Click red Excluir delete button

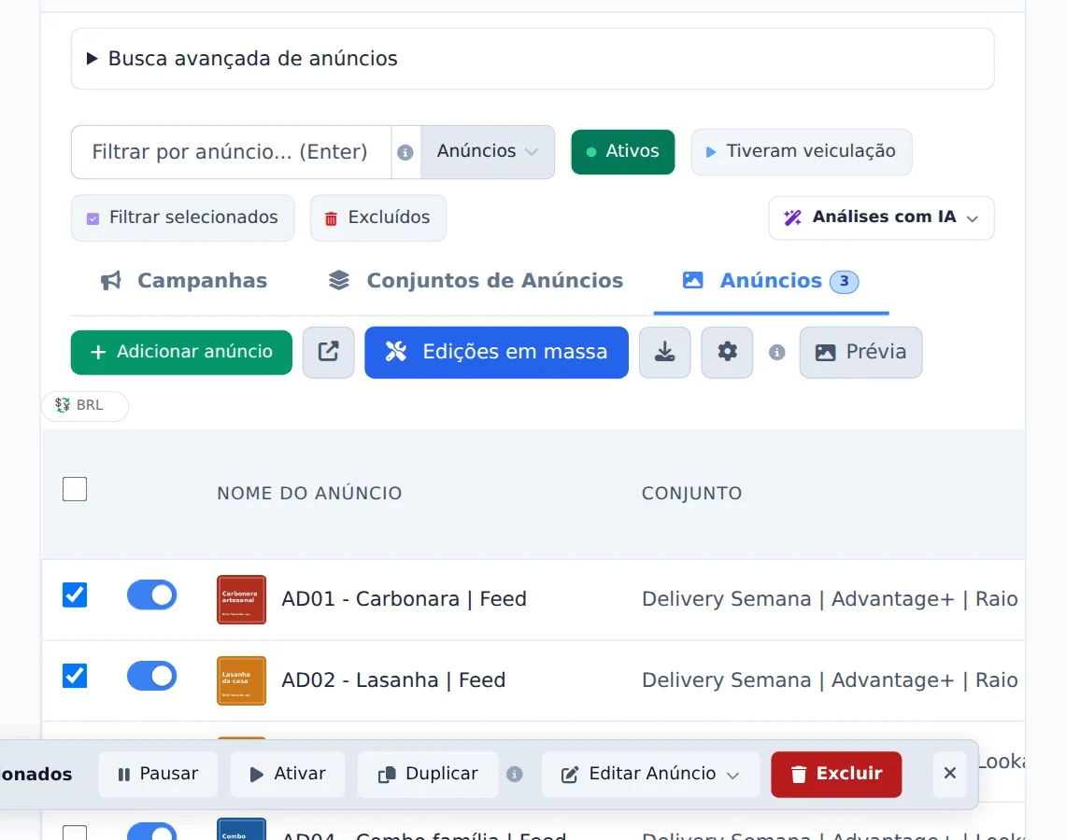click(836, 774)
